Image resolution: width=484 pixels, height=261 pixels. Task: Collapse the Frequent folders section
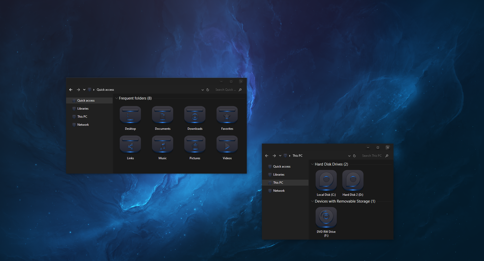click(x=116, y=98)
